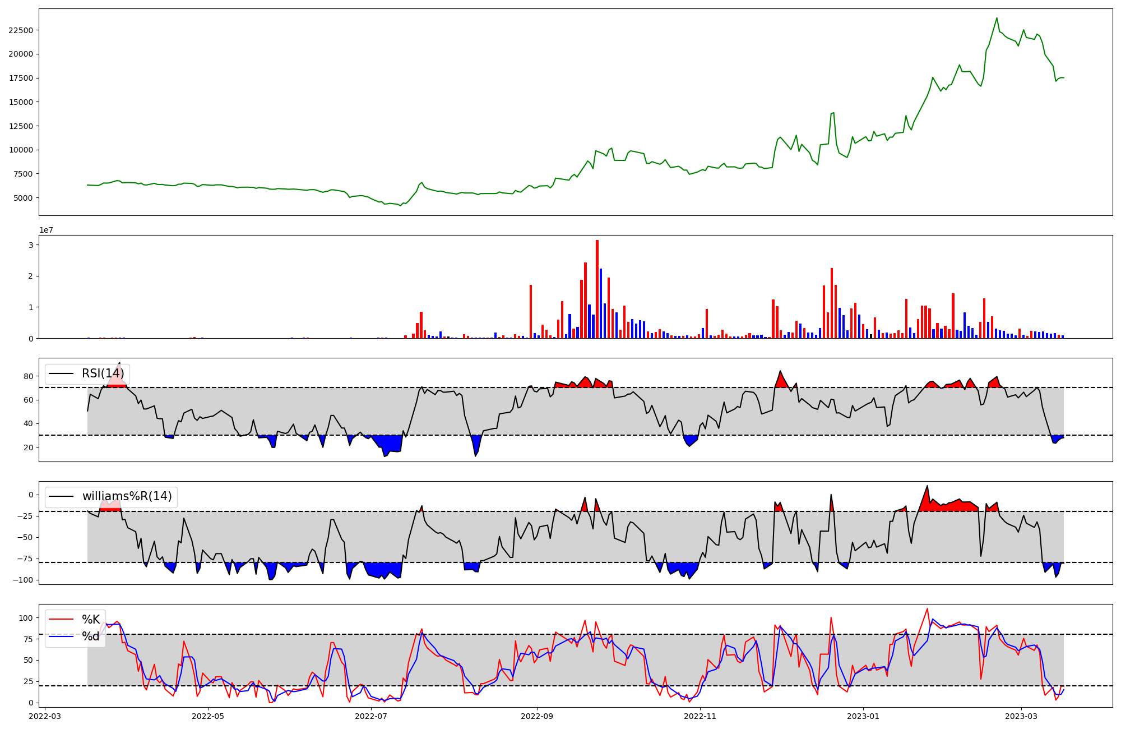Viewport: 1121px width, 729px height.
Task: Click the -100 tick on Williams axis
Action: pyautogui.click(x=23, y=580)
